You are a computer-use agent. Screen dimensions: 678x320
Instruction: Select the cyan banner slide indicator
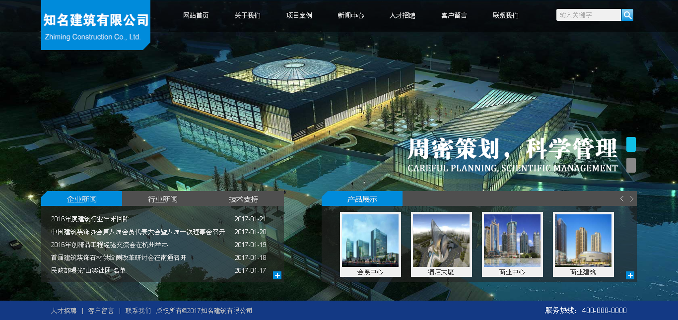[631, 144]
